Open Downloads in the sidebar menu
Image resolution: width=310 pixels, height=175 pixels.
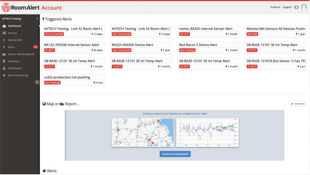point(14,69)
